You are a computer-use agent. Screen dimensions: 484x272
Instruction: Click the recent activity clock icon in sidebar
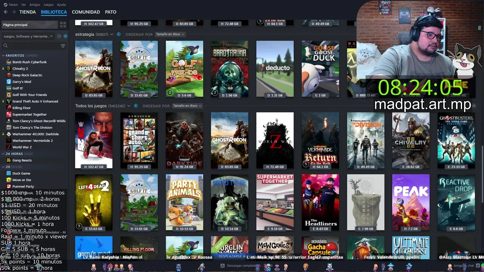(59, 36)
